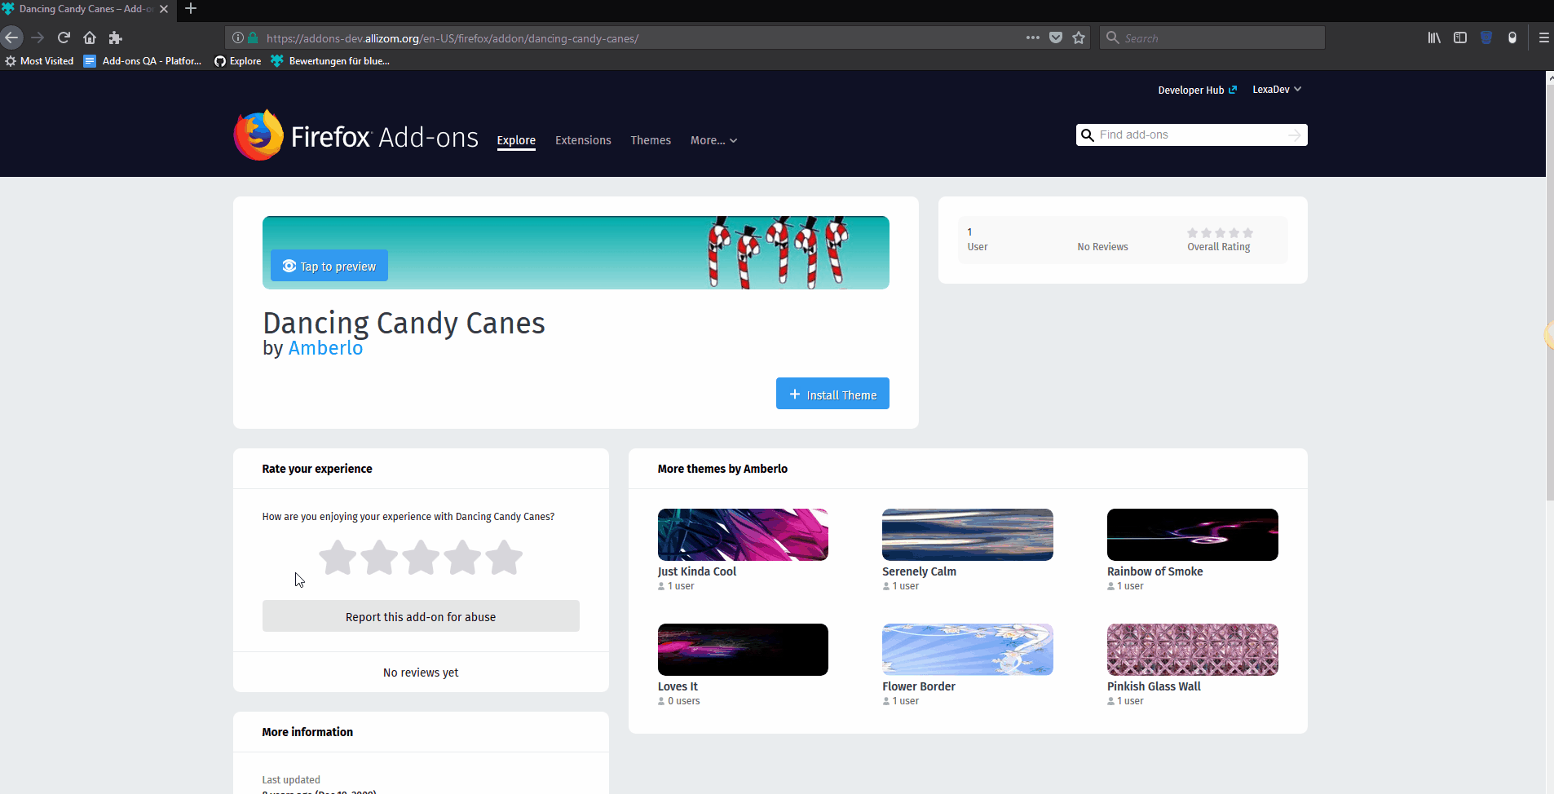The height and width of the screenshot is (794, 1554).
Task: Open author Amberlo's profile
Action: pyautogui.click(x=325, y=348)
